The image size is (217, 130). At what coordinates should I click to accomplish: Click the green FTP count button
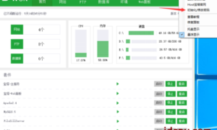pos(17,44)
